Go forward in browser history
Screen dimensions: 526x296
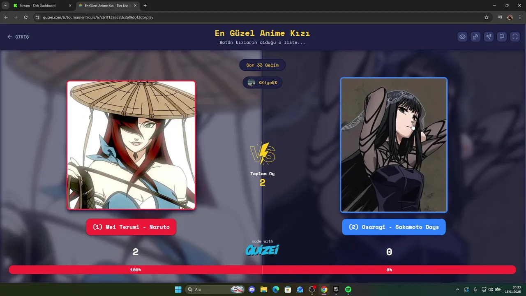coord(16,17)
